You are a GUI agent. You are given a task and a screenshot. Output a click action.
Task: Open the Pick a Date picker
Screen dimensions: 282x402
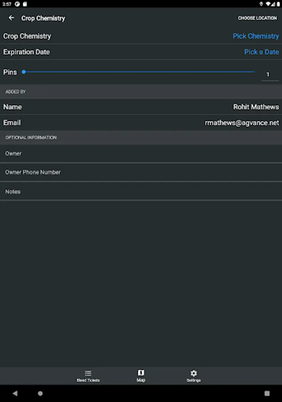coord(261,52)
